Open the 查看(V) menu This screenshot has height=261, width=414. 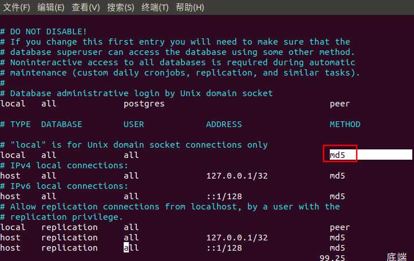pyautogui.click(x=86, y=7)
